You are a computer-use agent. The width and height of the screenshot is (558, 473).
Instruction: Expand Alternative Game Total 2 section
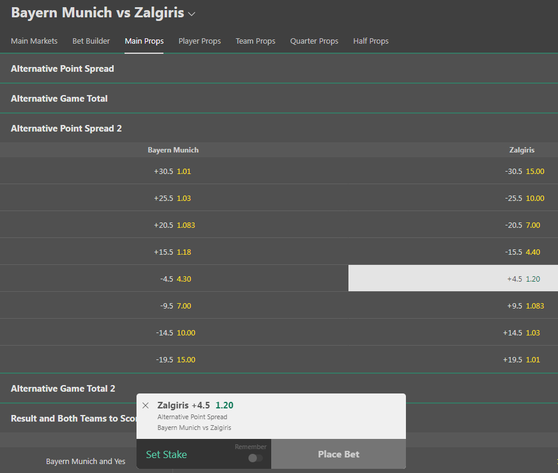(x=63, y=389)
